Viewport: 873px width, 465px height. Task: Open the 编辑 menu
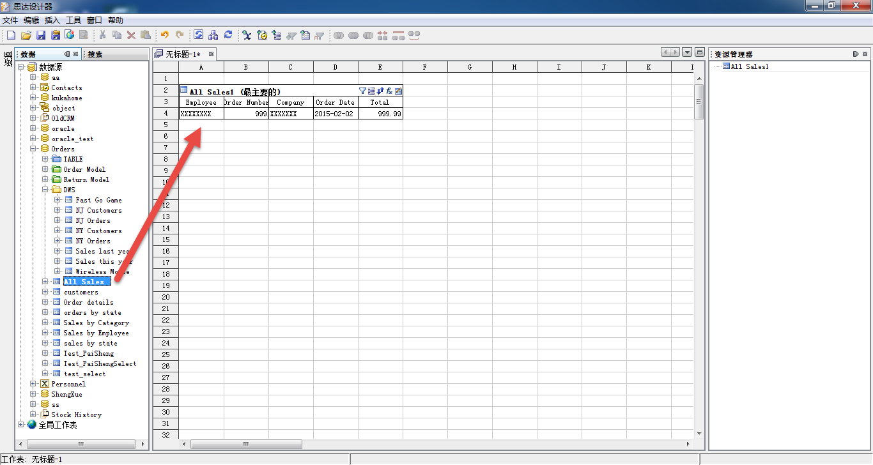tap(31, 20)
